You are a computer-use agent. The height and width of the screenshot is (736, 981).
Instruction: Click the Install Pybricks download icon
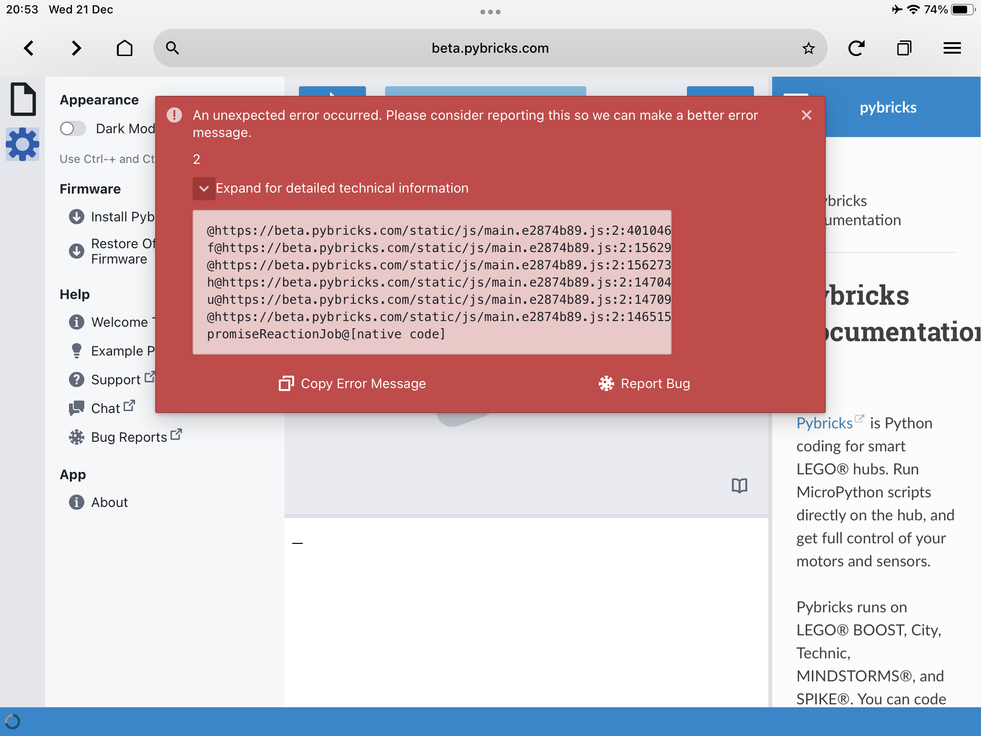(77, 217)
